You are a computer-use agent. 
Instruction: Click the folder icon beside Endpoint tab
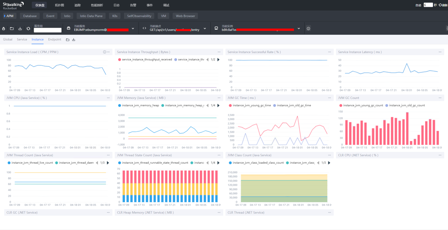[68, 40]
